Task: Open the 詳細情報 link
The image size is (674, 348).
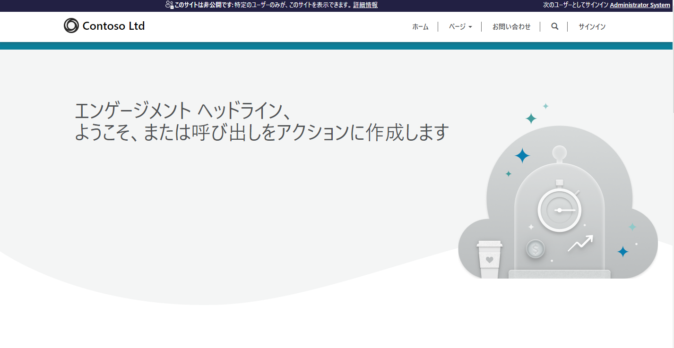Action: 365,5
